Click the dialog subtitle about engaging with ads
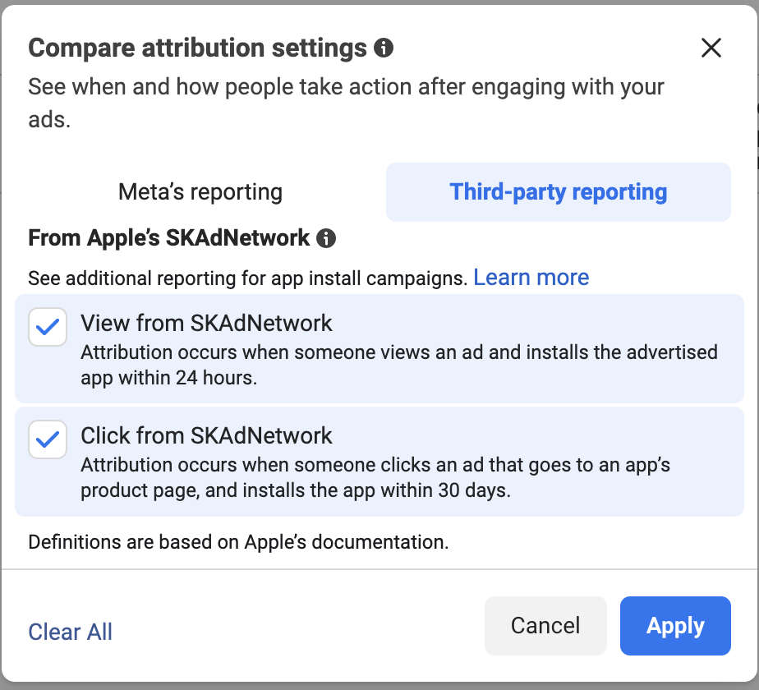 [x=346, y=103]
